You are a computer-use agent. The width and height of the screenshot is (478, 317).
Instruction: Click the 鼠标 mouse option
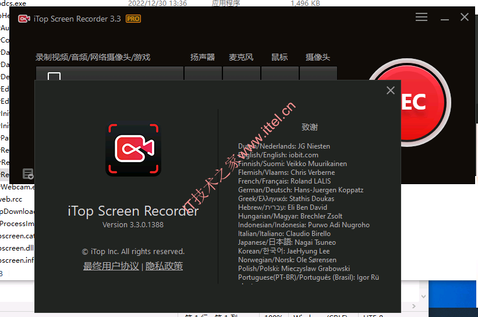279,57
